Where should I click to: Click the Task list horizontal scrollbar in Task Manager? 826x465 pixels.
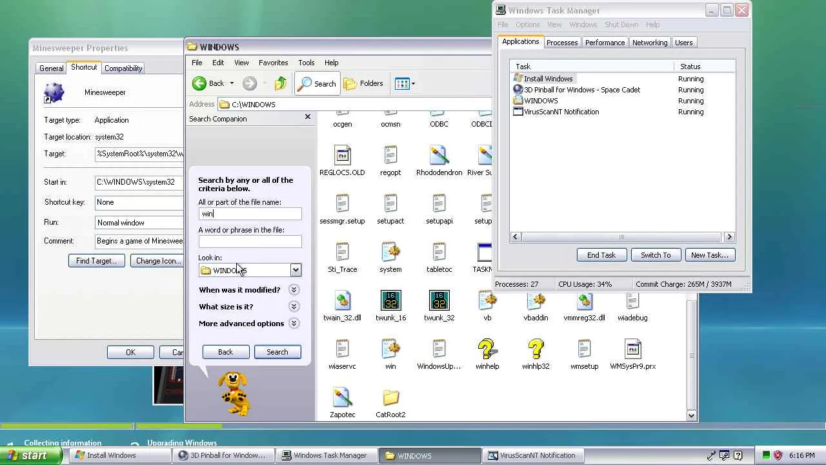[x=622, y=237]
